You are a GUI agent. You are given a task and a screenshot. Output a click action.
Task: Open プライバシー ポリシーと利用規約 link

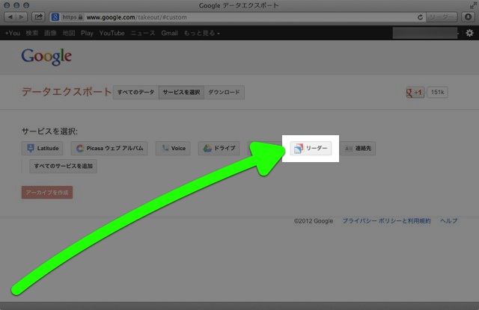[x=386, y=220]
